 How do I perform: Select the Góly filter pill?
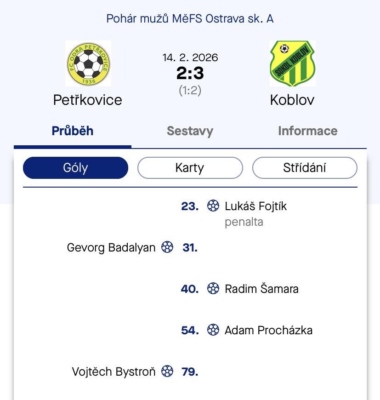tap(75, 168)
